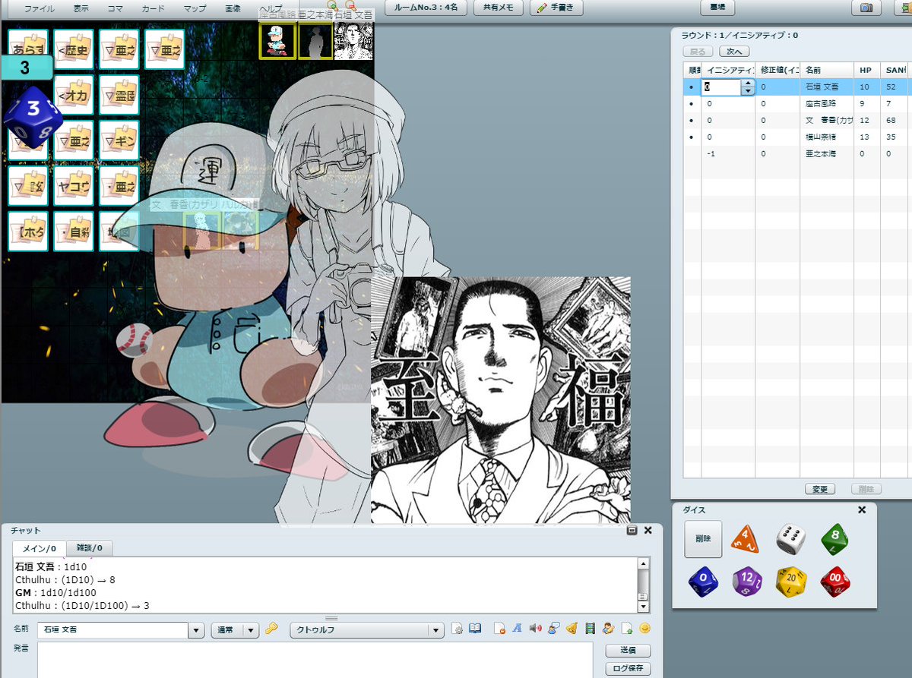912x678 pixels.
Task: Click the baseball player token thumbnail on map
Action: (x=277, y=40)
